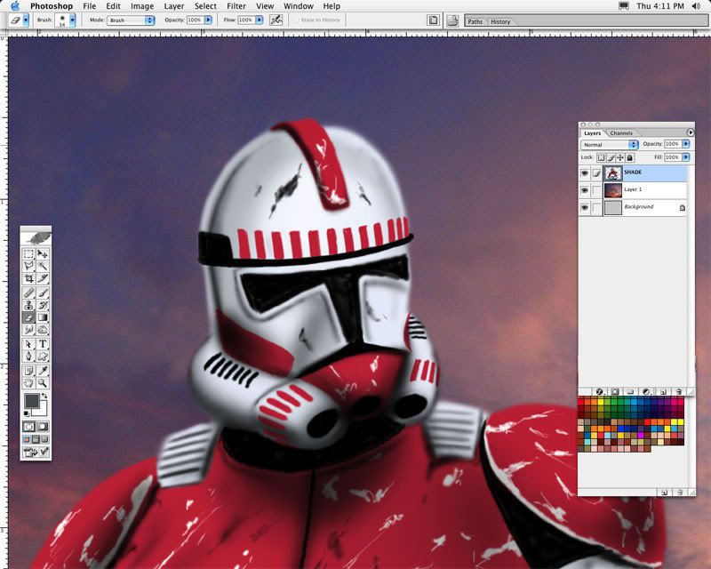Screen dimensions: 711x569
Task: Select the Smudge tool
Action: [x=28, y=330]
